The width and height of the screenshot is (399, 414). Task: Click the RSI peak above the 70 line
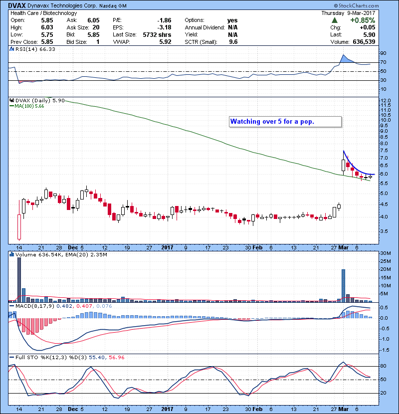(343, 55)
